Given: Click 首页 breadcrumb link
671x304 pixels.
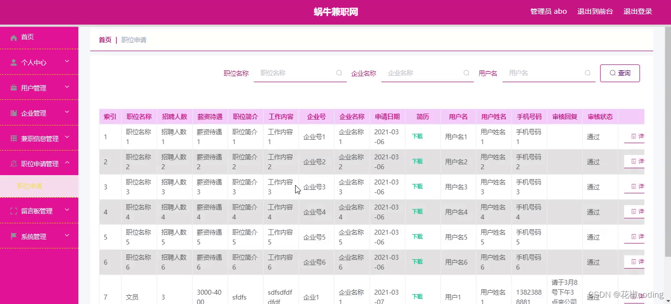Looking at the screenshot, I should click(105, 40).
